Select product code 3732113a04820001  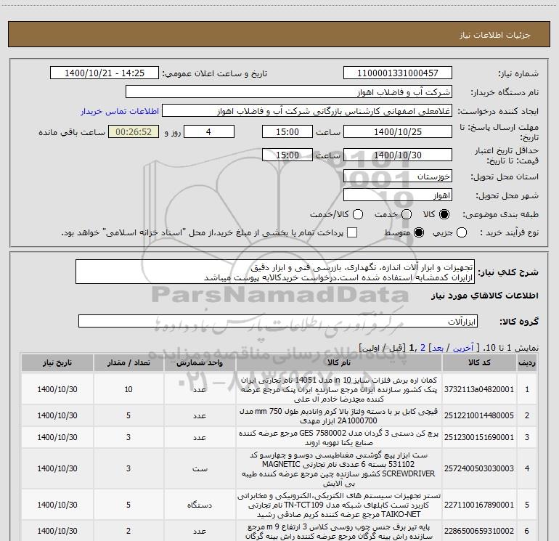[x=479, y=389]
